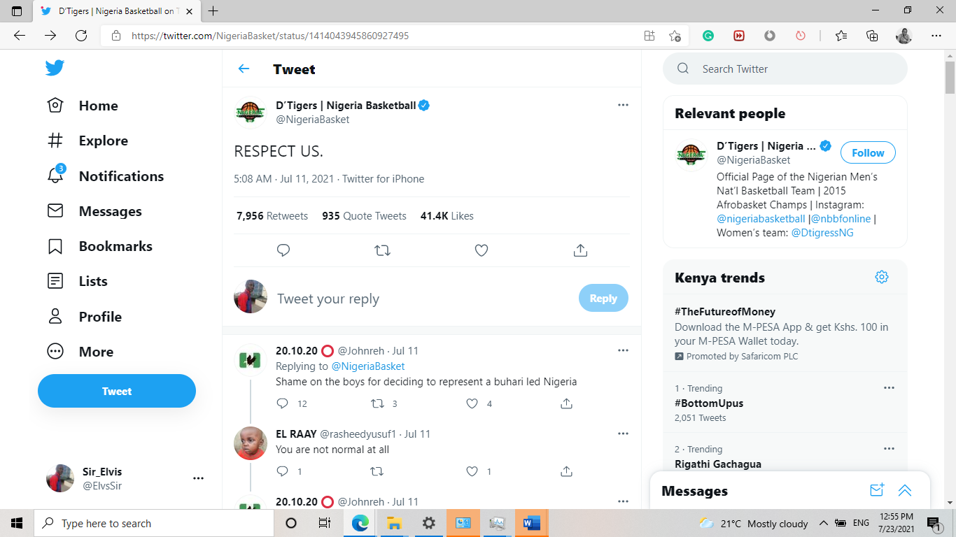Open browser Collections icon
This screenshot has width=956, height=537.
tap(872, 36)
